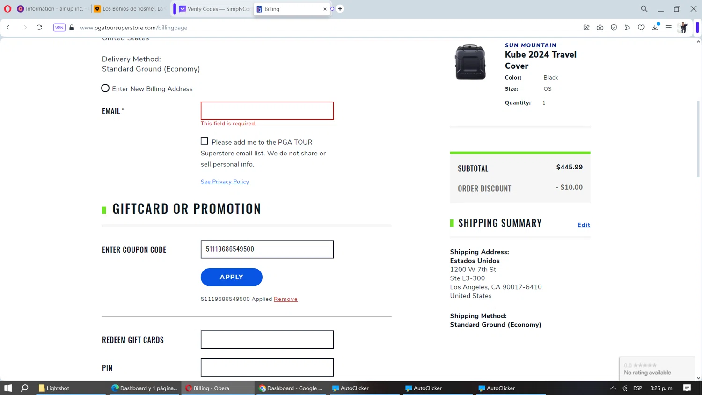This screenshot has height=395, width=702.
Task: Take a snapshot with camera icon
Action: click(600, 28)
